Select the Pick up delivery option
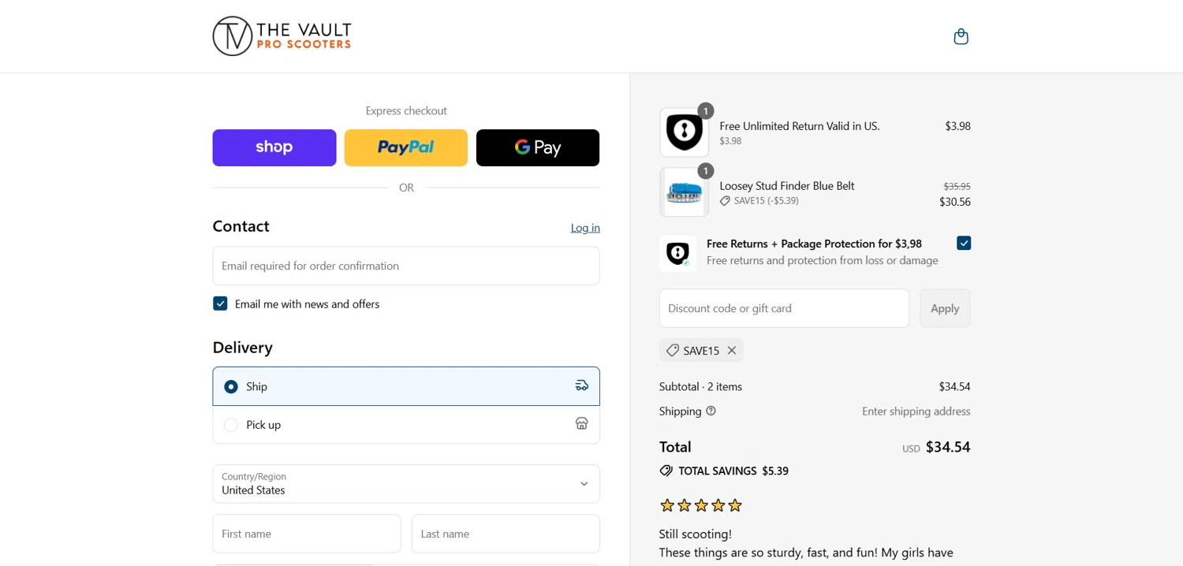The height and width of the screenshot is (566, 1183). tap(406, 425)
